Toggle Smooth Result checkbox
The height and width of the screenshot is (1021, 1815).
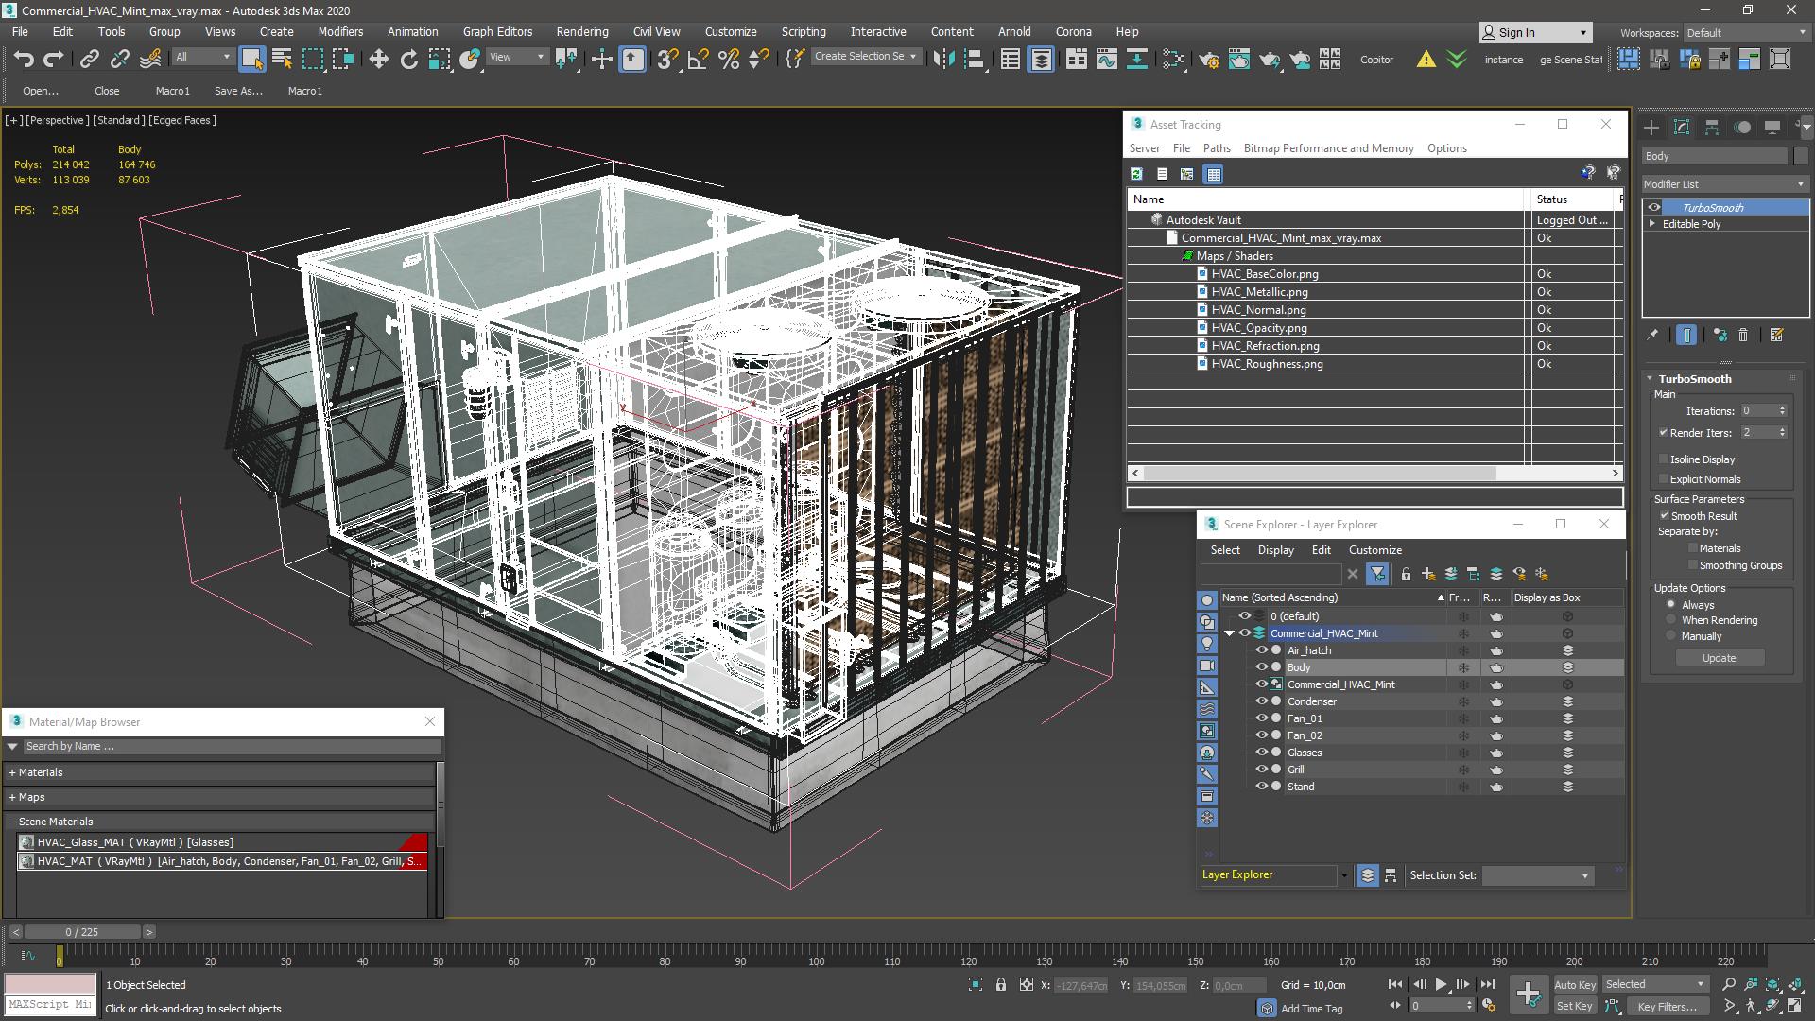(1665, 516)
